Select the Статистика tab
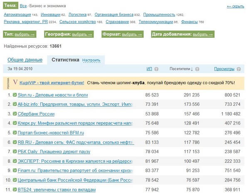 (x=65, y=60)
